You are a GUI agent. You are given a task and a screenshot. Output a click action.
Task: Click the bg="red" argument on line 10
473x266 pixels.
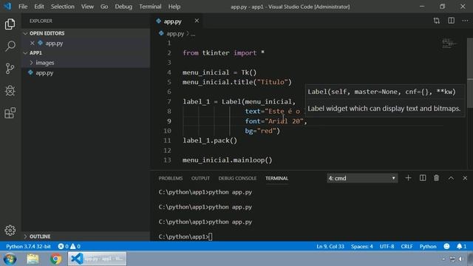point(262,131)
